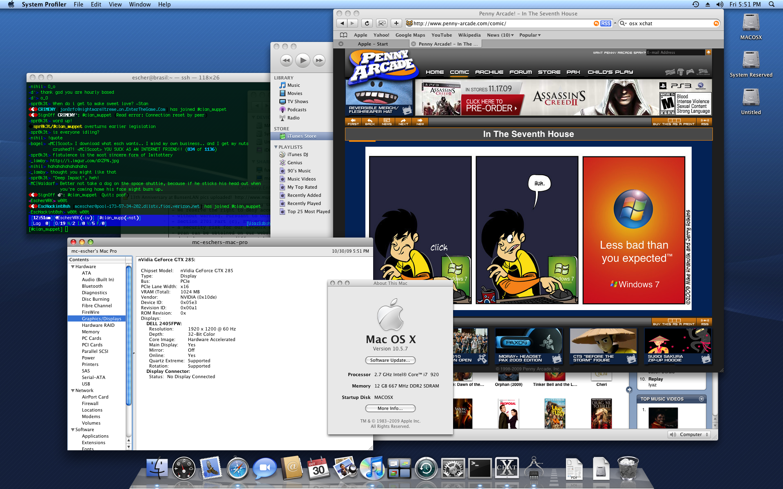This screenshot has height=489, width=783.
Task: Click Safari's add bookmark plus button
Action: pyautogui.click(x=396, y=24)
